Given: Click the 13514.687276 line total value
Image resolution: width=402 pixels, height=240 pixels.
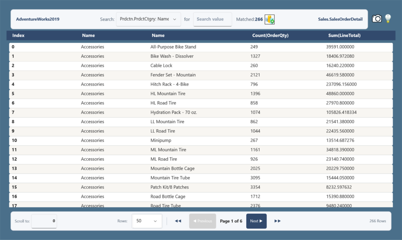Looking at the screenshot, I should pos(340,141).
